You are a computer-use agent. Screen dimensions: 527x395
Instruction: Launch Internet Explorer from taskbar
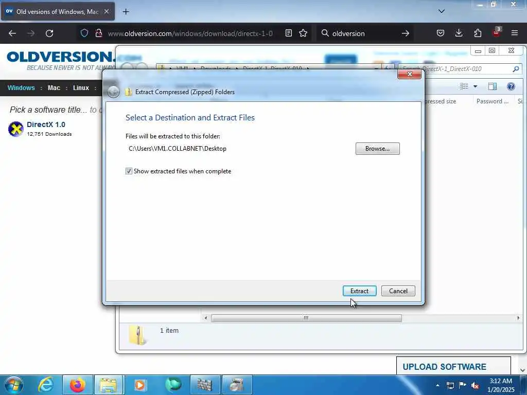tap(45, 385)
